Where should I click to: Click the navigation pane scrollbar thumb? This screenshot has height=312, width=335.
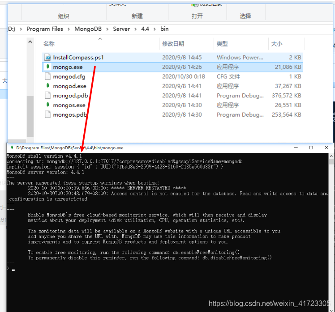30,116
